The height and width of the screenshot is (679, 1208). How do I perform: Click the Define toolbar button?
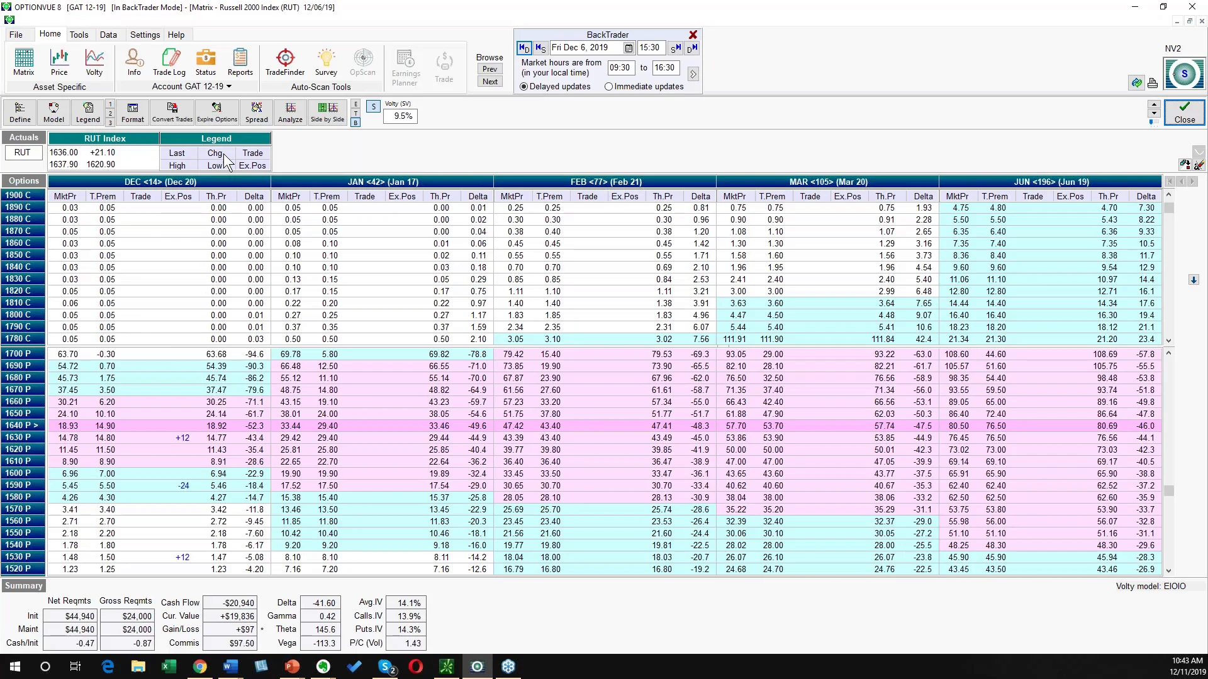coord(20,113)
